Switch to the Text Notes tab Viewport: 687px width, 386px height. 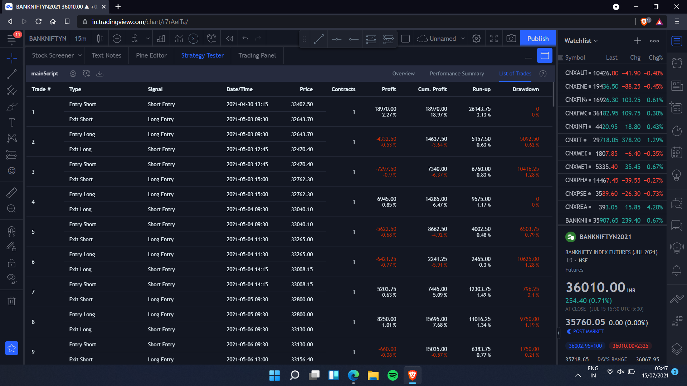106,55
